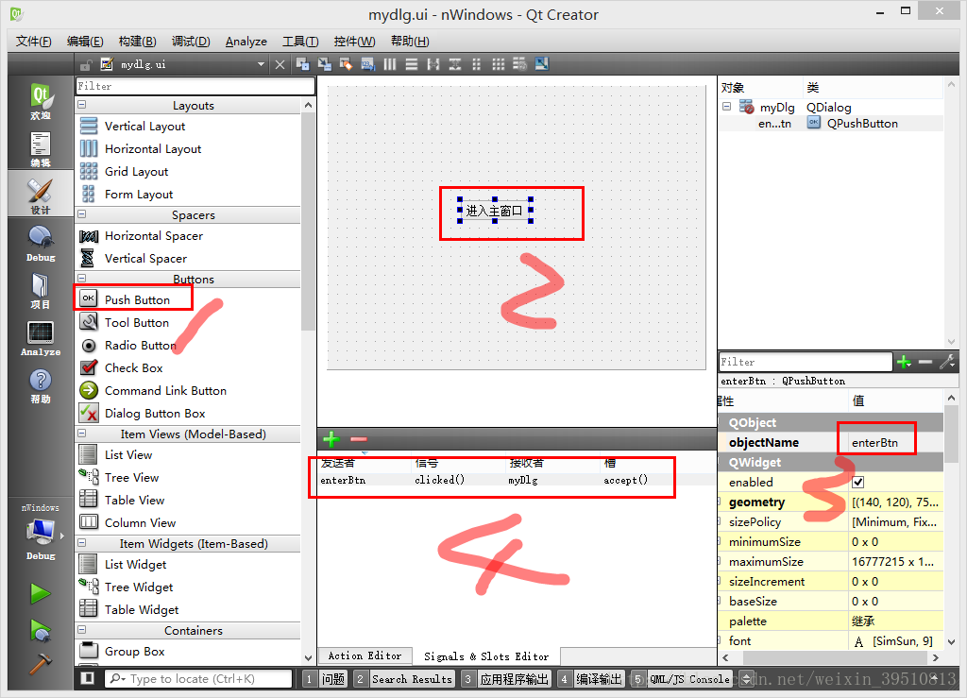Open Help mode in sidebar
Viewport: 967px width, 698px height.
[x=40, y=384]
